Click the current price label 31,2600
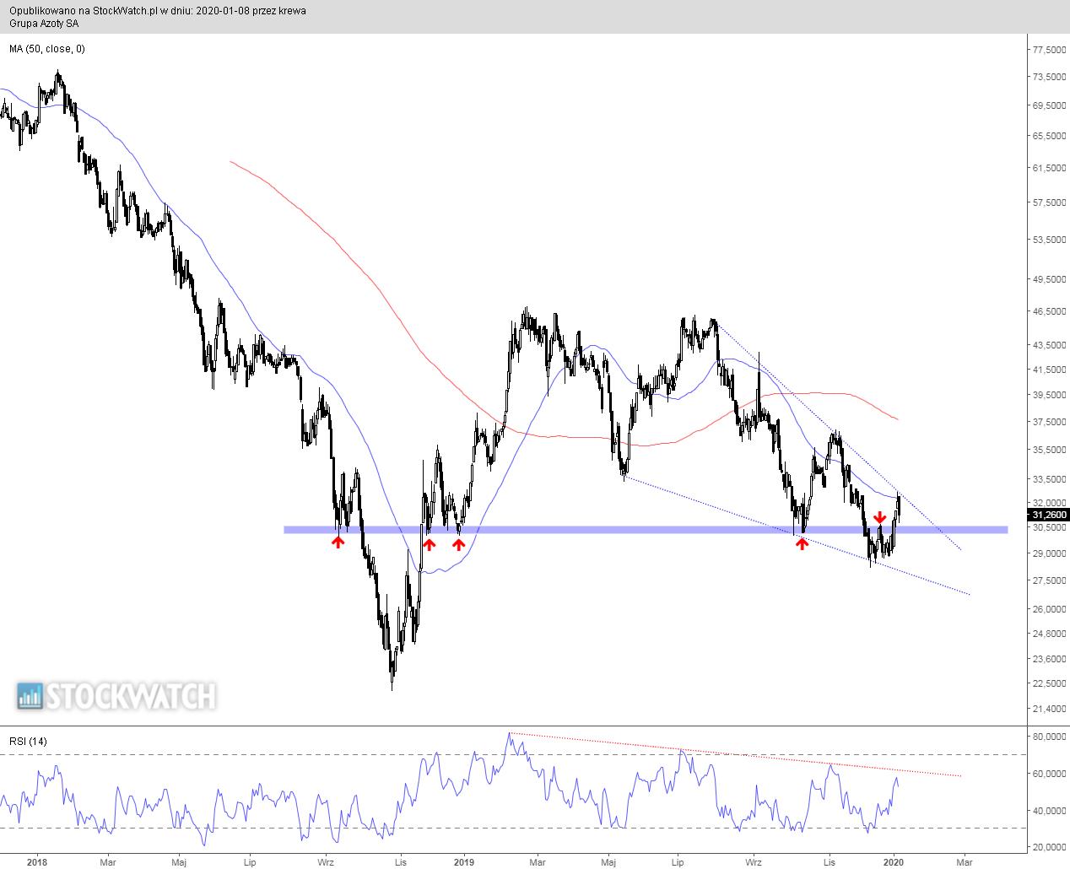The image size is (1070, 869). pyautogui.click(x=1049, y=515)
